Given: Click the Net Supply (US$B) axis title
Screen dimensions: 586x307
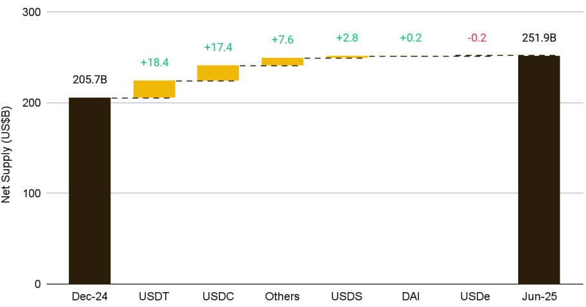Looking at the screenshot, I should click(x=6, y=154).
